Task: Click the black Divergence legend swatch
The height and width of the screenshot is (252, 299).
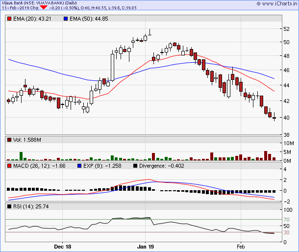Action: (x=135, y=166)
